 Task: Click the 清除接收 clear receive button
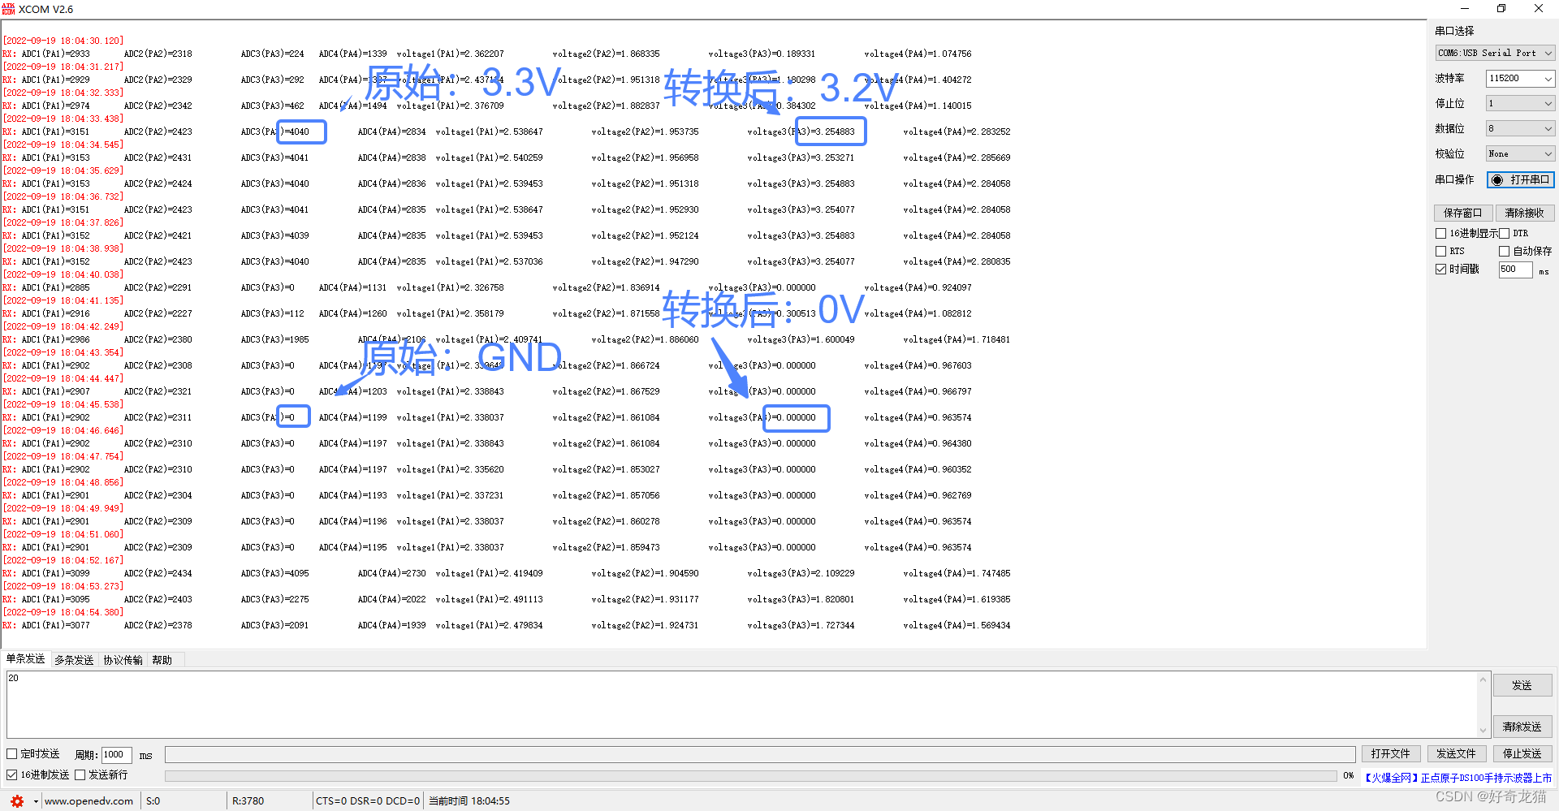click(1525, 213)
